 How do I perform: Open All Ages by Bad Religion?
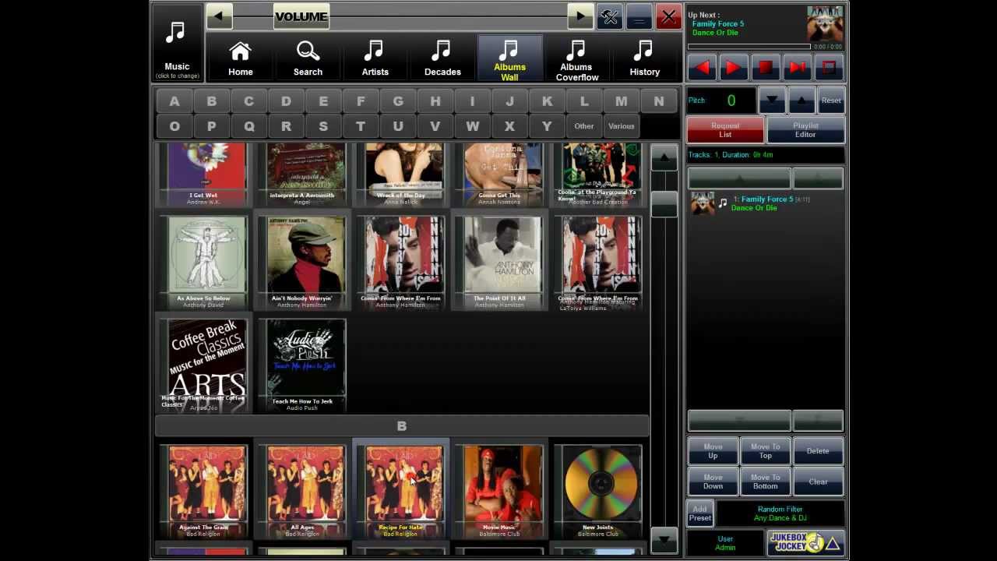[302, 491]
